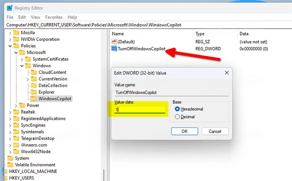Open the File menu
This screenshot has height=181, width=292.
pyautogui.click(x=10, y=17)
